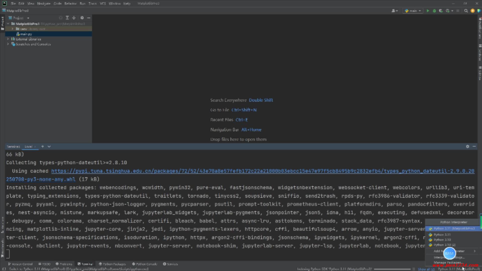This screenshot has width=482, height=271.
Task: Hide the Project tool window
Action: 89,18
